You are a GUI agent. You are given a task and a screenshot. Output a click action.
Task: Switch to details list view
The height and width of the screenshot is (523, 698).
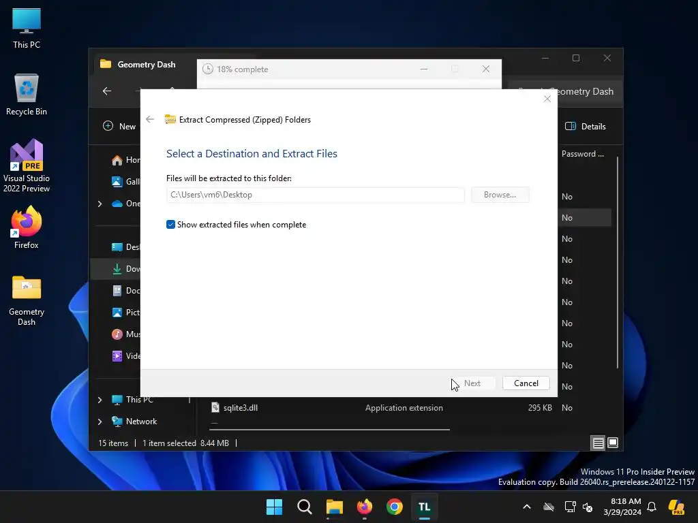point(598,443)
